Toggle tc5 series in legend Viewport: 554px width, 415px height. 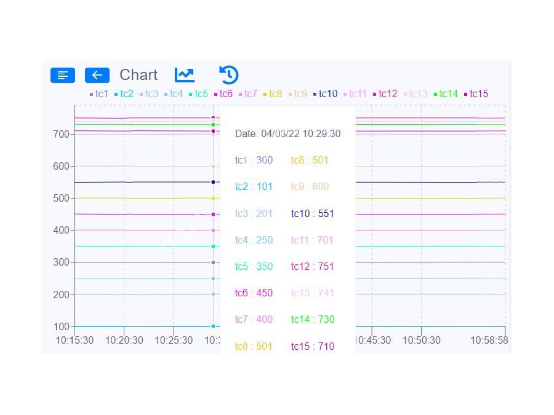(x=198, y=94)
